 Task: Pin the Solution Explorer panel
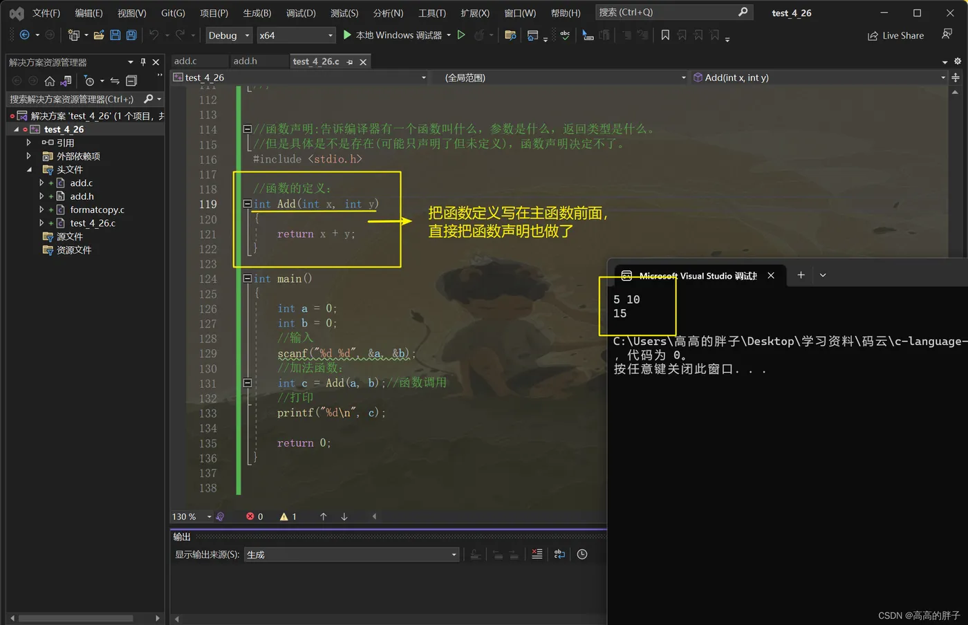tap(143, 62)
